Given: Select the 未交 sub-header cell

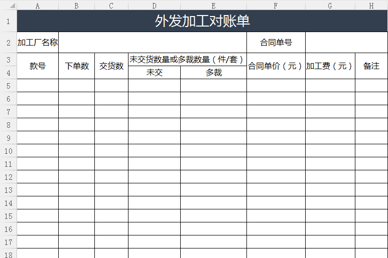Looking at the screenshot, I should pos(154,73).
